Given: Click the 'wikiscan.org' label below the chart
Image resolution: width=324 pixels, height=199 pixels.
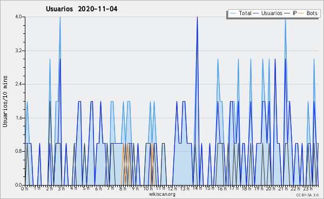Looking at the screenshot, I should 162,194.
